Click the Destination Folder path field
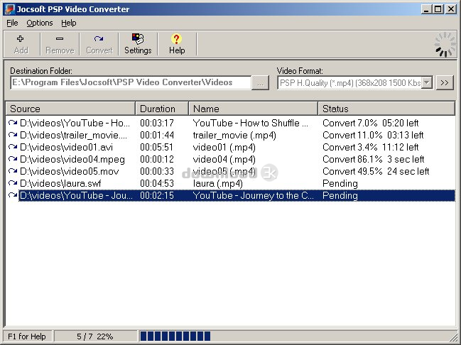 click(131, 82)
